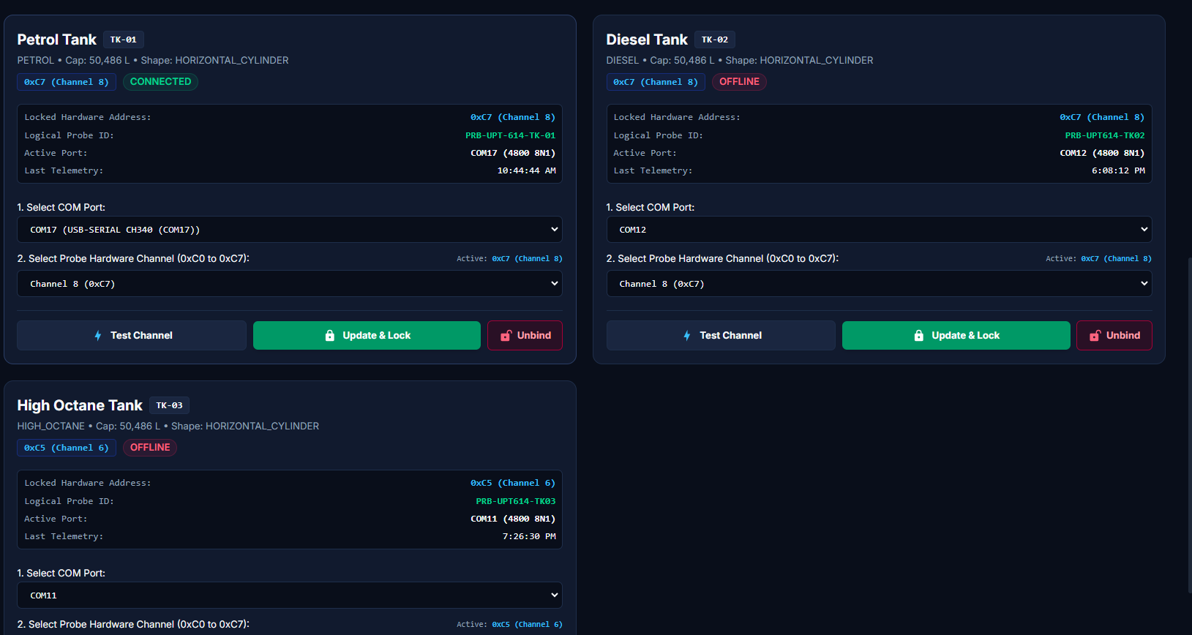Open High Octane Tank's COM11 port dropdown

point(290,595)
